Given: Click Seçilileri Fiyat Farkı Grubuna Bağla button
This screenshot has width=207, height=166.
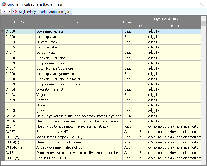Looking at the screenshot, I should (x=42, y=12).
